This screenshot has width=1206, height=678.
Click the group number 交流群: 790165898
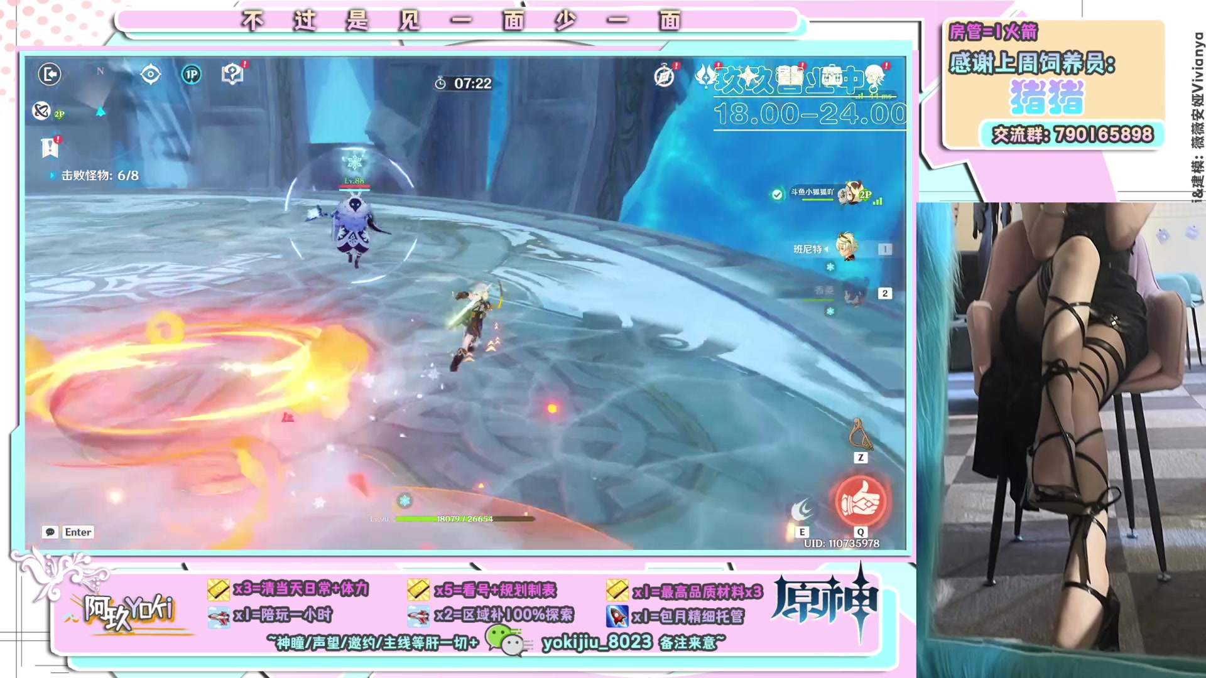tap(1072, 134)
